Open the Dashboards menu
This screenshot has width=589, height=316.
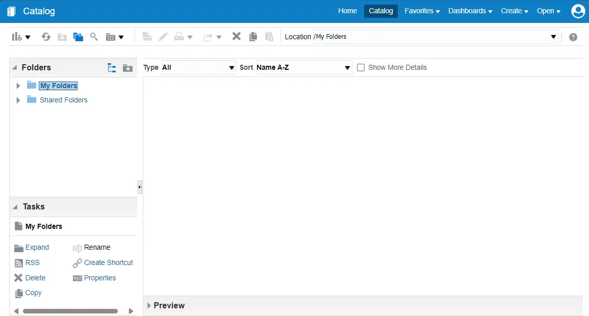470,11
